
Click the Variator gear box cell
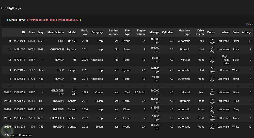pyautogui.click(x=185, y=60)
